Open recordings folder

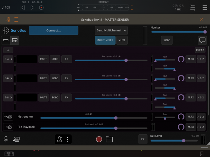coord(109,139)
